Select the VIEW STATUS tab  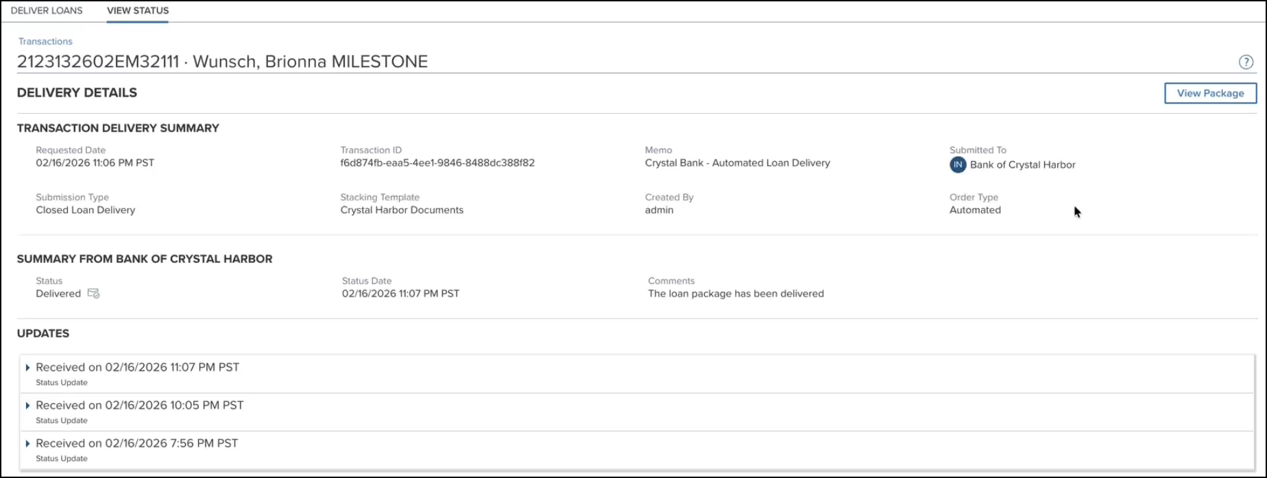(x=138, y=11)
